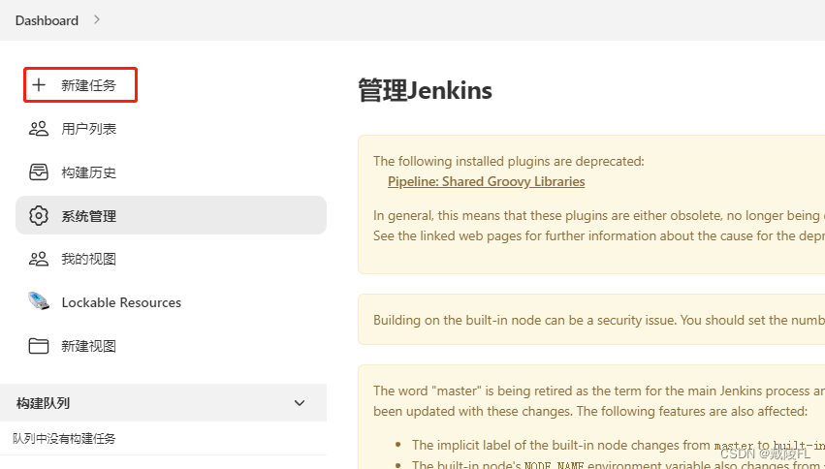Click the 'implicit label of the built-in node' bullet
Image resolution: width=825 pixels, height=469 pixels.
(x=619, y=446)
